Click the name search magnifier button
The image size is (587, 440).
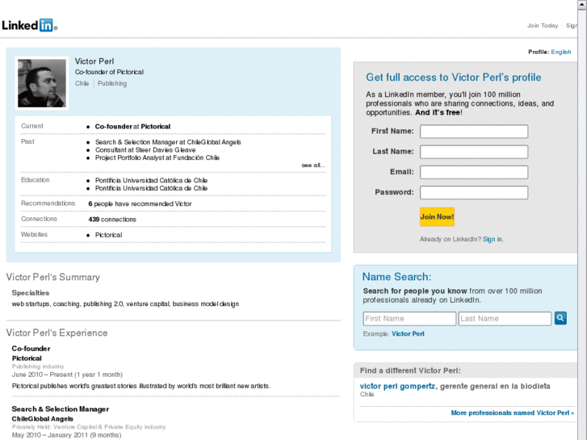[560, 318]
